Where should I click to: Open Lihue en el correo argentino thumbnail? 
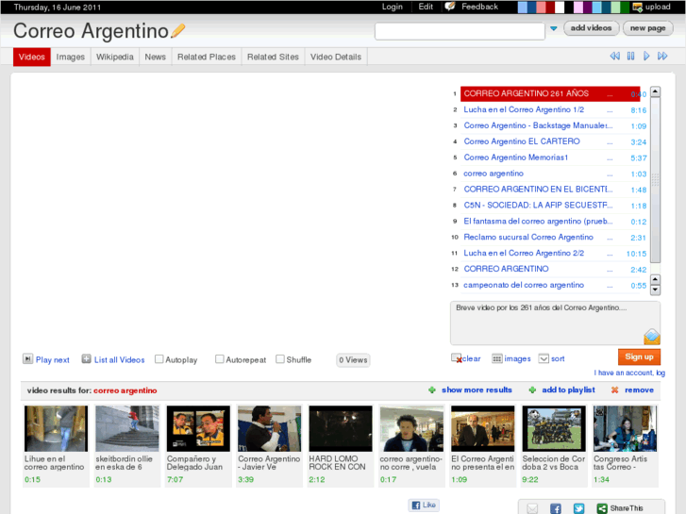tap(56, 428)
